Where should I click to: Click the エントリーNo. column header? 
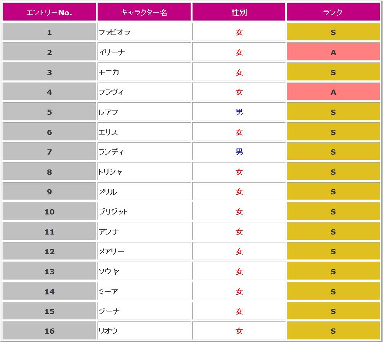point(49,13)
